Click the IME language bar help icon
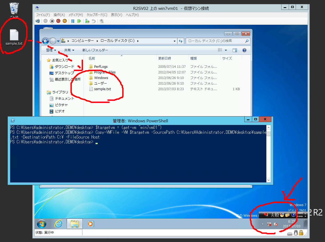Viewport: 325px width, 242px height. coord(294,215)
